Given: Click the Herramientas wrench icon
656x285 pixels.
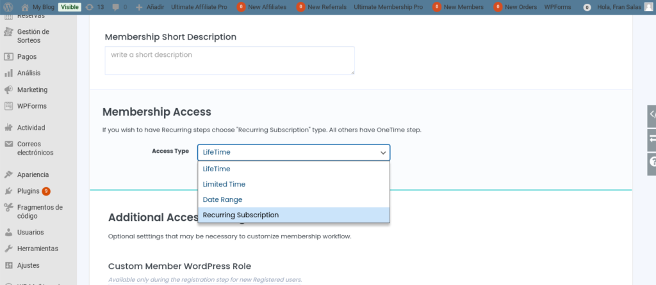Looking at the screenshot, I should click(8, 249).
